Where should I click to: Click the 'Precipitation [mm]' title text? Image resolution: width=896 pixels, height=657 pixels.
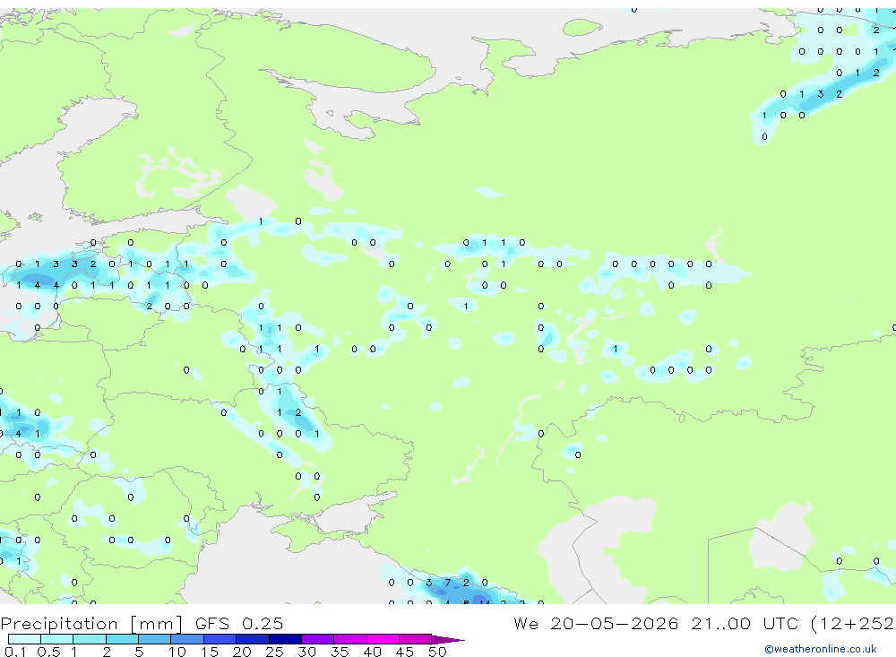91,623
